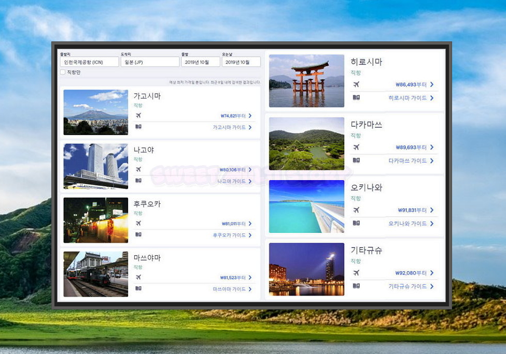Click the airplane icon for 히로시마
506x354 pixels.
356,84
